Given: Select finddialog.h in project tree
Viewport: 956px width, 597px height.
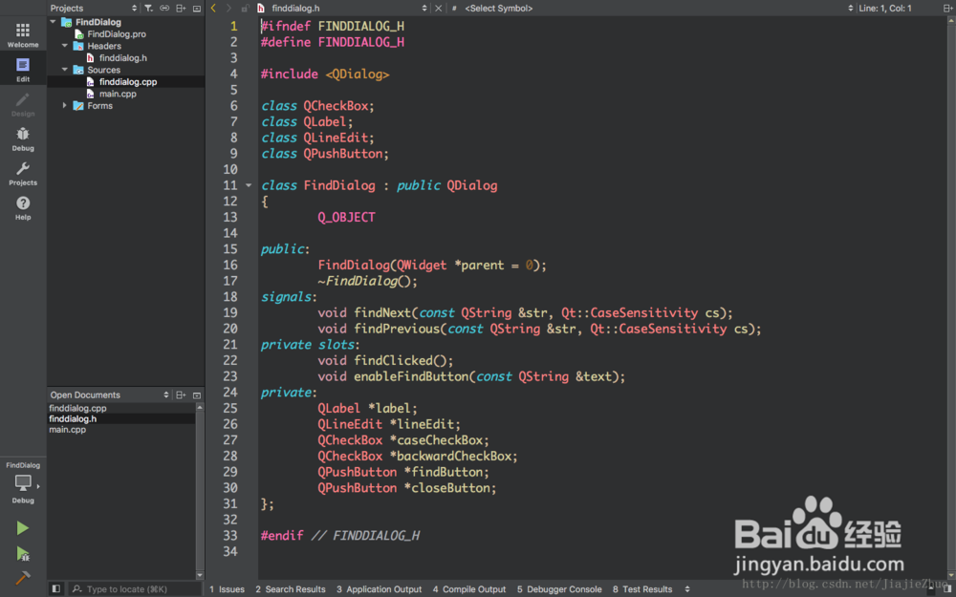Looking at the screenshot, I should click(122, 58).
